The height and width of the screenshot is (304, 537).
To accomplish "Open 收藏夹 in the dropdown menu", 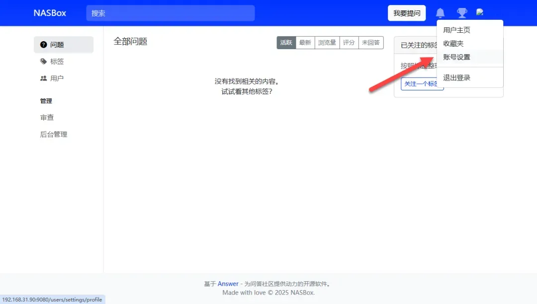I will pyautogui.click(x=453, y=44).
